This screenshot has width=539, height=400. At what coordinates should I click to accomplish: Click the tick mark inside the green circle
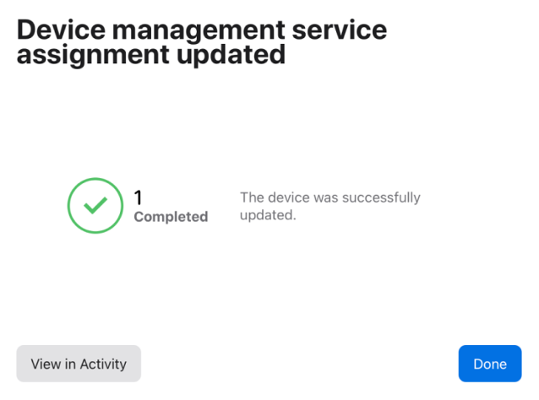pos(95,205)
